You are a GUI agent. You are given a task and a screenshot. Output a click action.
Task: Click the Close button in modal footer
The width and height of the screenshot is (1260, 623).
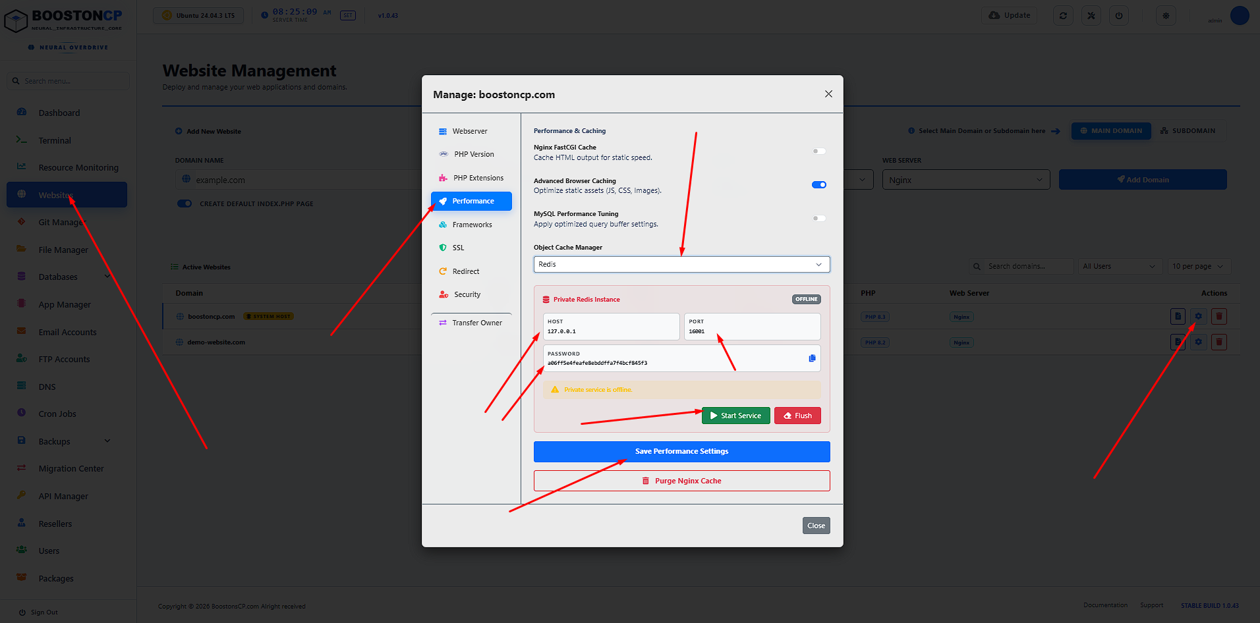(x=816, y=526)
